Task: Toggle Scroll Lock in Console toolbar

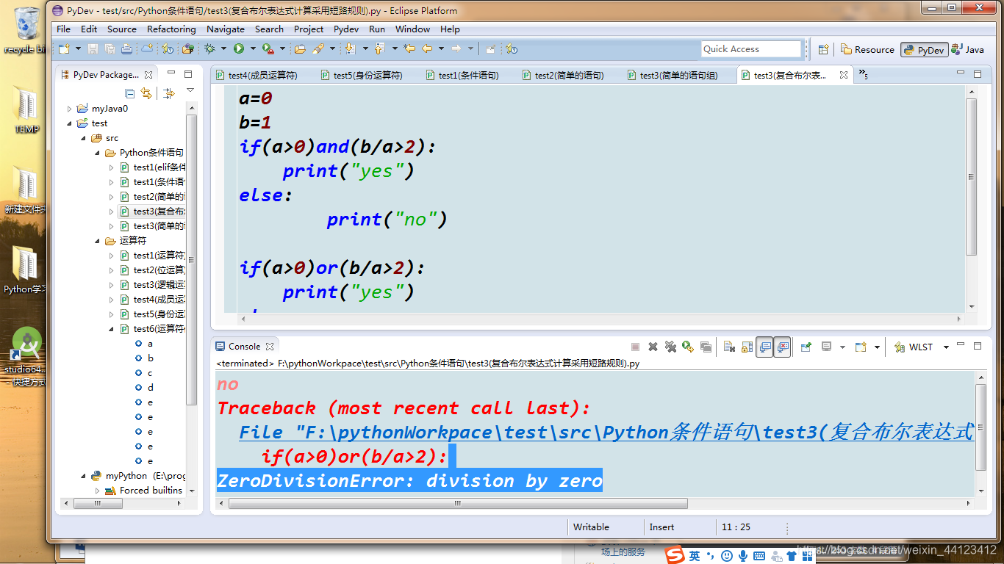Action: pyautogui.click(x=747, y=347)
